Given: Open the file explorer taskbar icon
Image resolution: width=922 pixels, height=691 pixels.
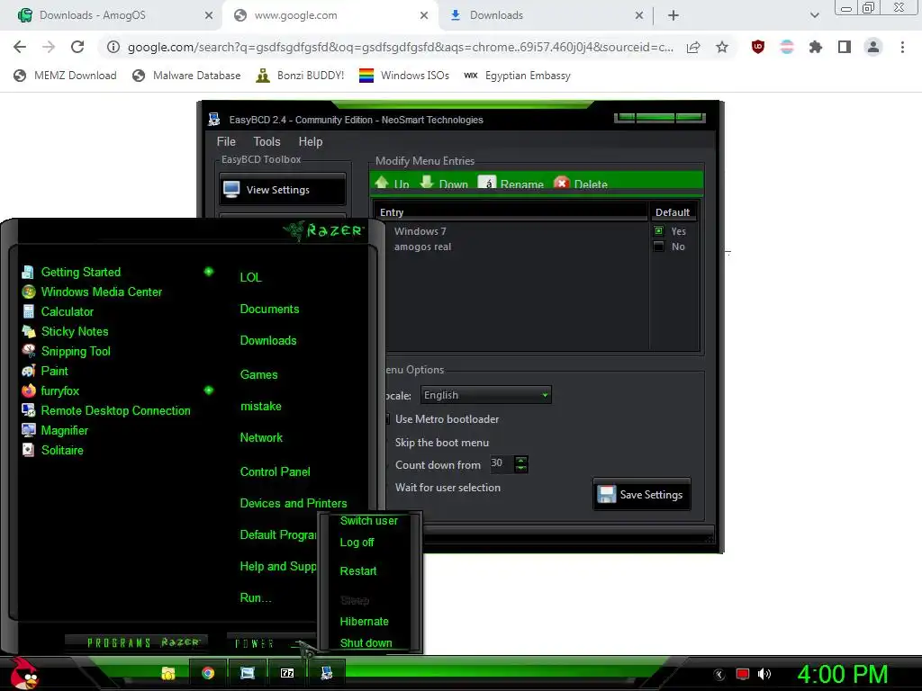Looking at the screenshot, I should coord(168,673).
